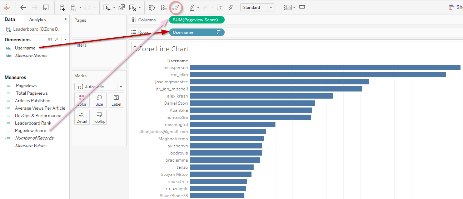This screenshot has width=463, height=199.
Task: Click the sort indicator on Username pill
Action: pyautogui.click(x=219, y=32)
